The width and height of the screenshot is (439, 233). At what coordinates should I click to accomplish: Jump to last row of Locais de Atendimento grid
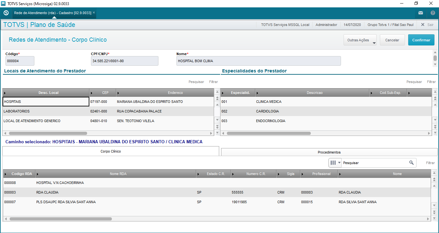coord(217,132)
